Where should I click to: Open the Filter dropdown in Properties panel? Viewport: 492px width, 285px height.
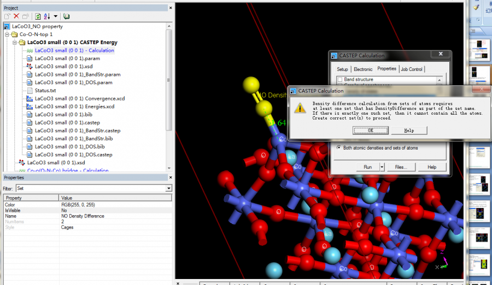168,188
